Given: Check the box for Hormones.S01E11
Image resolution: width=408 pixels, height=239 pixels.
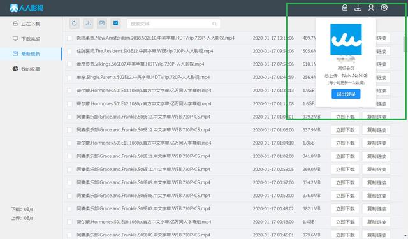Looking at the screenshot, I should pyautogui.click(x=69, y=143).
